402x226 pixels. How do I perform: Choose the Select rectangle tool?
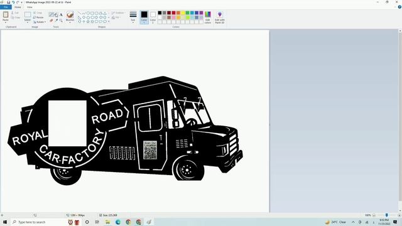28,14
